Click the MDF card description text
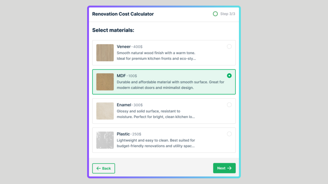 pyautogui.click(x=170, y=85)
